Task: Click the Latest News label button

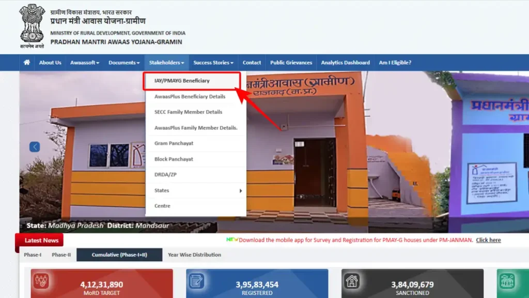Action: (40, 241)
